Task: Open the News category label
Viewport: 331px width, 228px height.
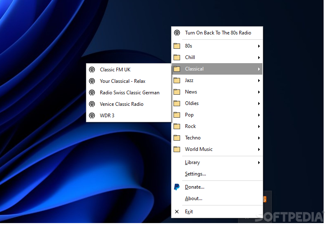Action: pos(191,92)
